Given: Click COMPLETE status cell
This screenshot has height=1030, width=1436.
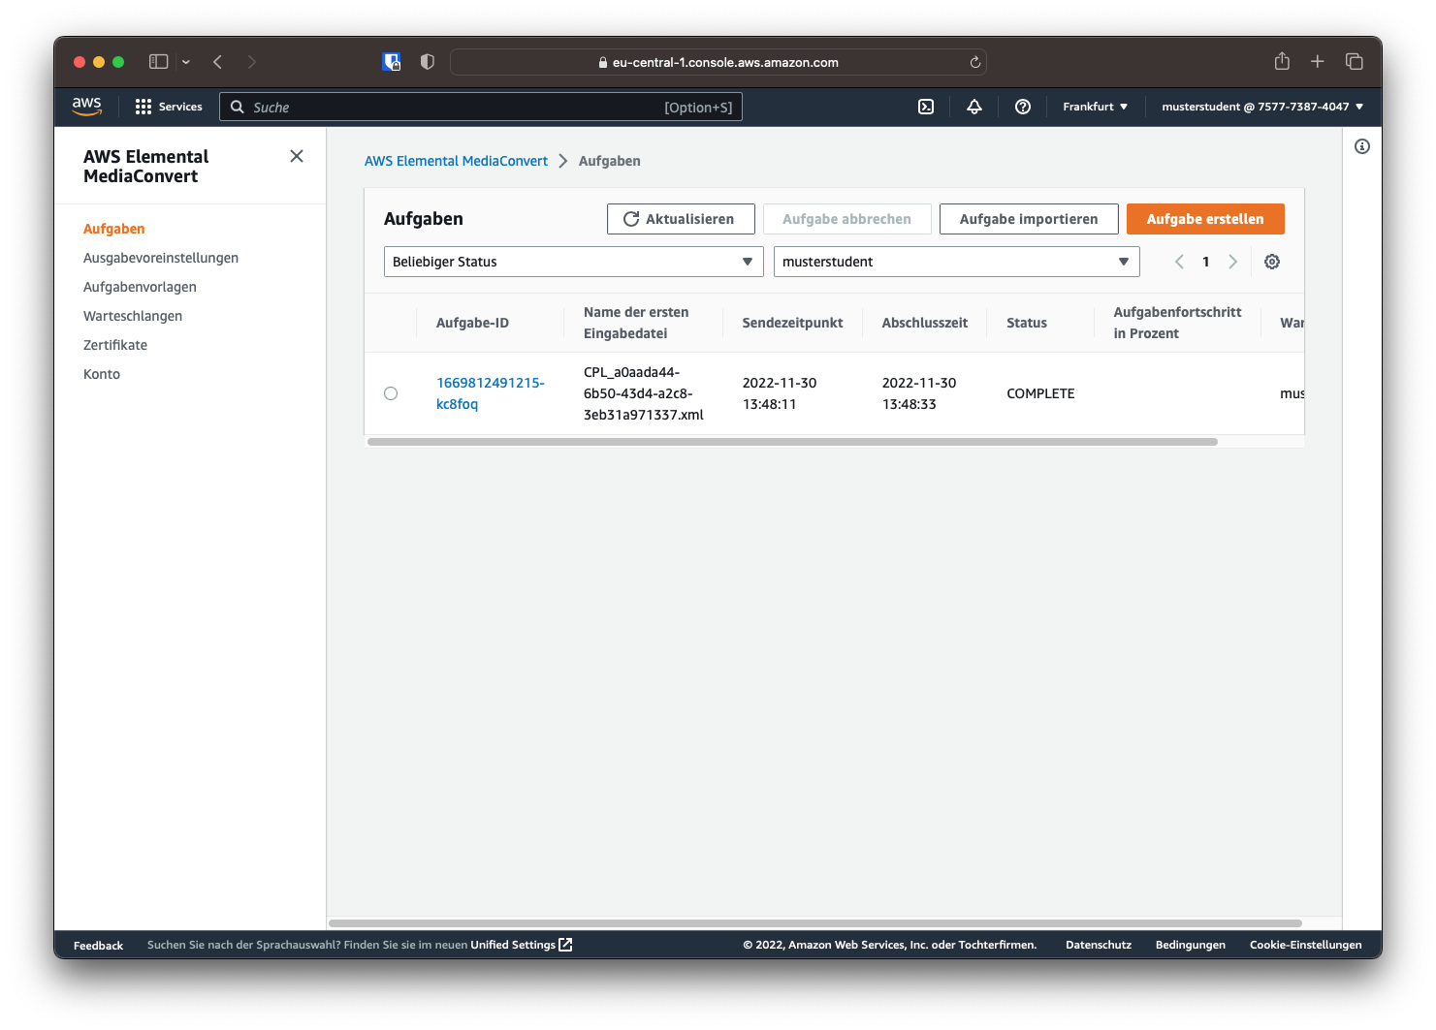Looking at the screenshot, I should [x=1040, y=393].
